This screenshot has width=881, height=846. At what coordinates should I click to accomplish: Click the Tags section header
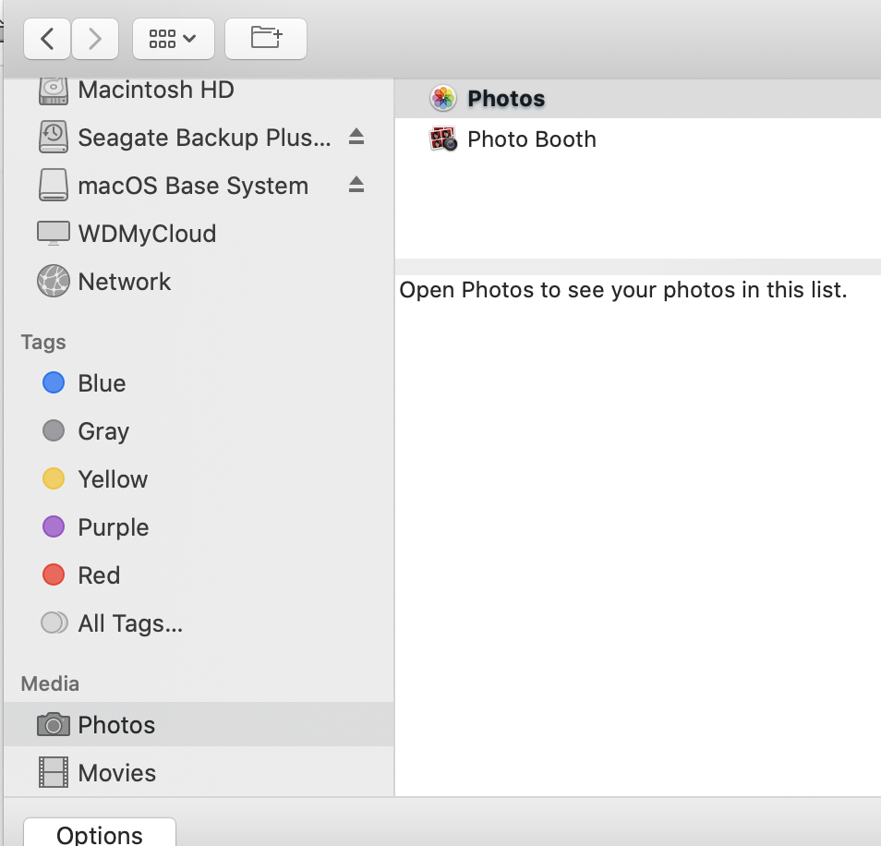point(43,342)
